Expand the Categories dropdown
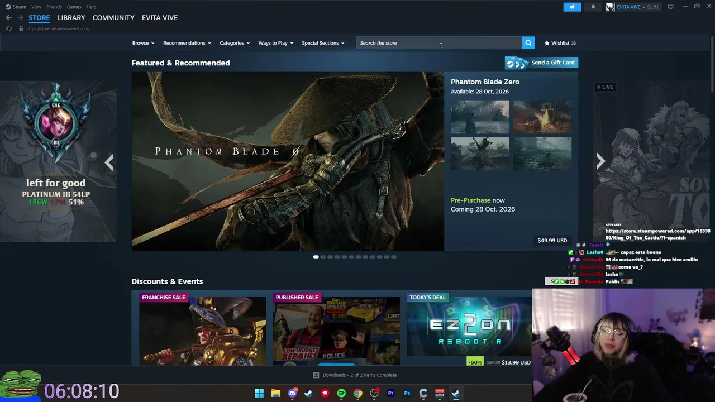The width and height of the screenshot is (715, 402). click(x=235, y=43)
